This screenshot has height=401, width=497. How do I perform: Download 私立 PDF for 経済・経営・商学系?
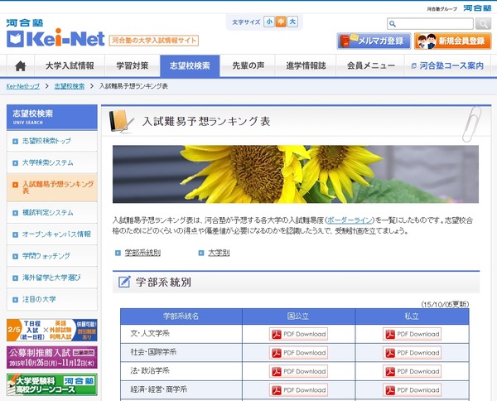(x=412, y=390)
